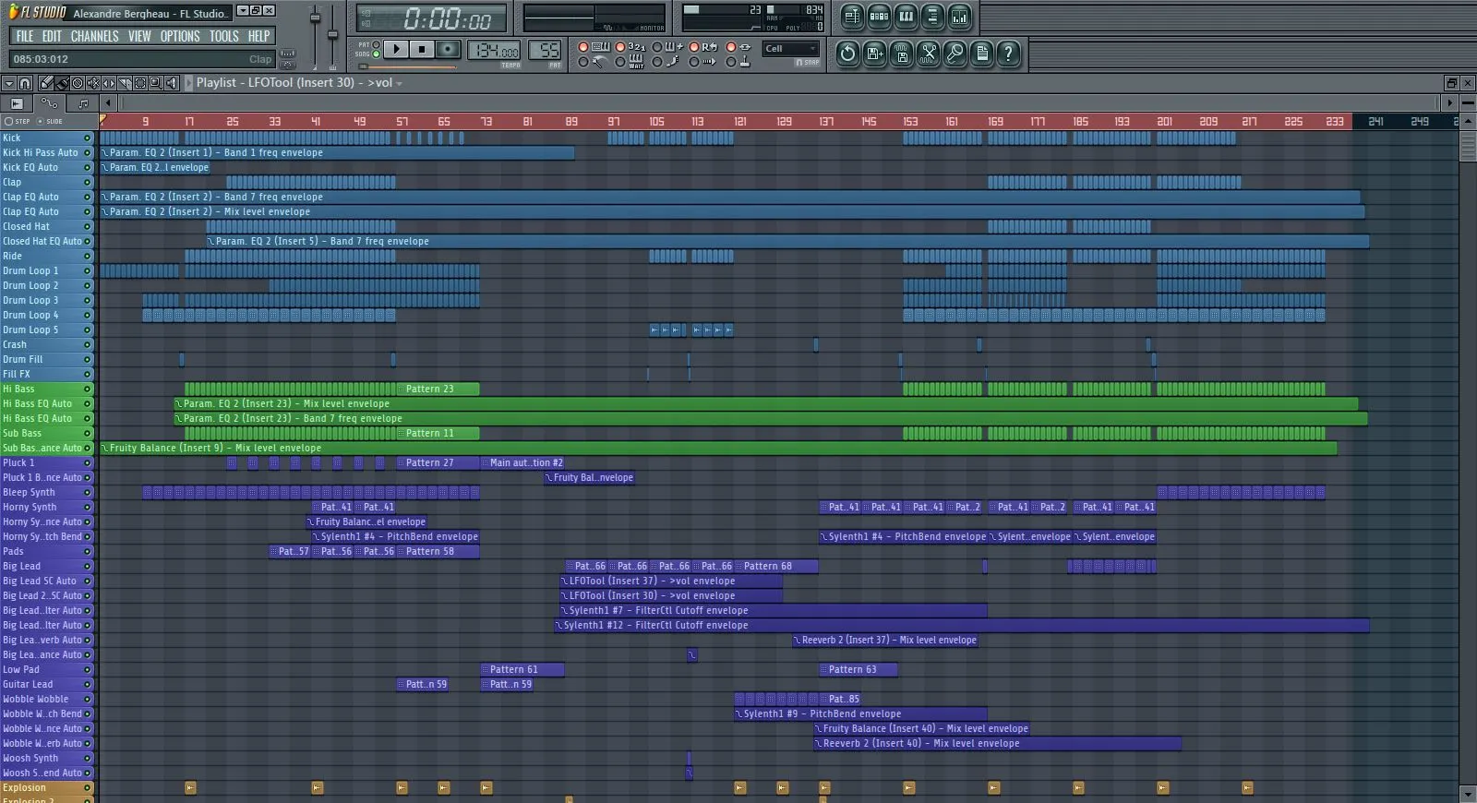The image size is (1477, 803).
Task: Click the Record button in transport
Action: [448, 49]
